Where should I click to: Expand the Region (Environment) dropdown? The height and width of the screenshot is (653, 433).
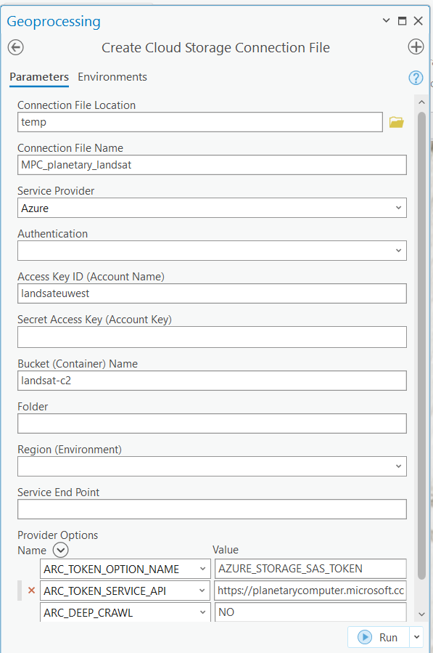[x=399, y=466]
